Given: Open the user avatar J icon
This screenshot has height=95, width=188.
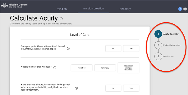Looking at the screenshot, I should click(180, 9).
